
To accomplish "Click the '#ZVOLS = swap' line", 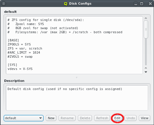I will tap(20, 57).
